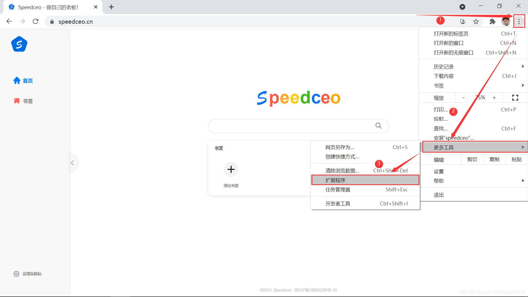
Task: Click the bookmark star icon in address bar
Action: (476, 21)
